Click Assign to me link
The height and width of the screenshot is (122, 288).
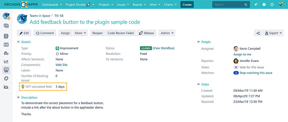(242, 55)
